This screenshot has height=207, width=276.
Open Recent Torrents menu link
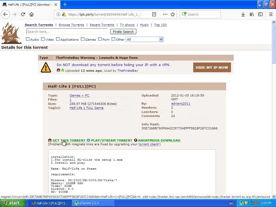102,25
